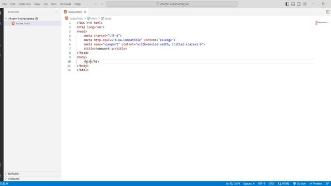This screenshot has width=331, height=186.
Task: Open notifications icon in status bar
Action: 327,184
